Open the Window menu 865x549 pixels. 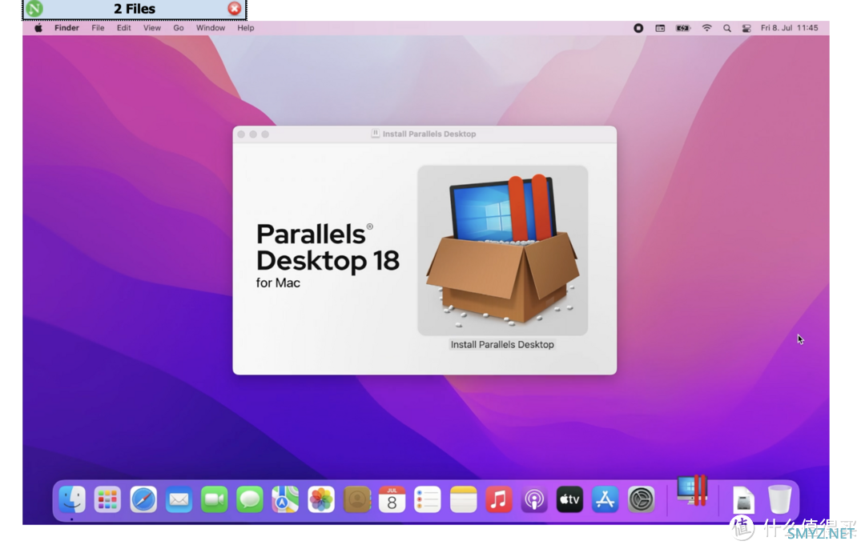click(x=211, y=28)
